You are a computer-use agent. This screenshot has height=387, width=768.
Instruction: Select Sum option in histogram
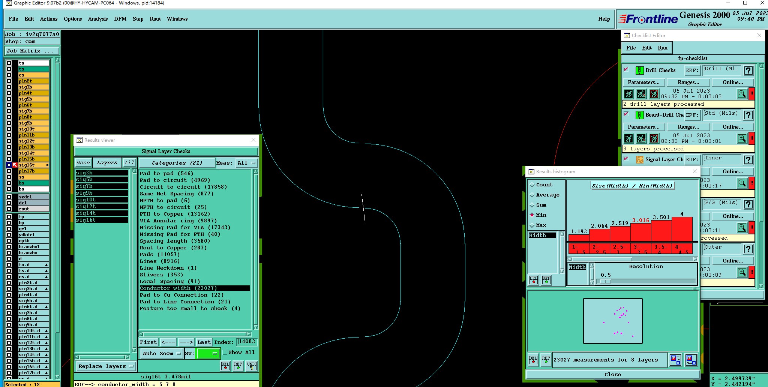point(538,205)
